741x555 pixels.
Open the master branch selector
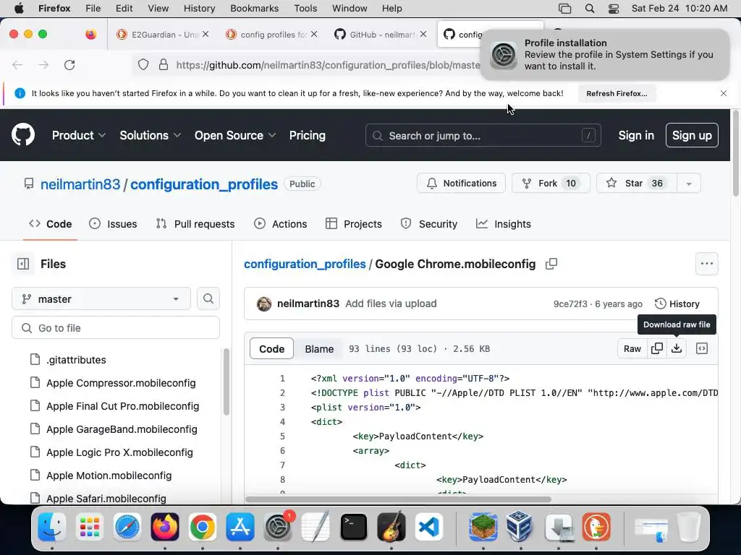coord(101,298)
